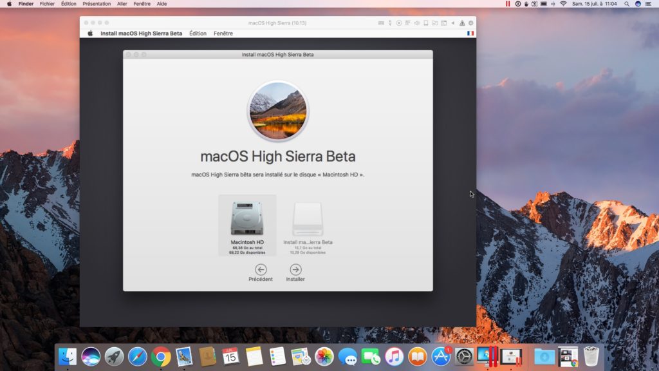Go back with the Précédent button
This screenshot has height=371, width=659.
coord(261,269)
